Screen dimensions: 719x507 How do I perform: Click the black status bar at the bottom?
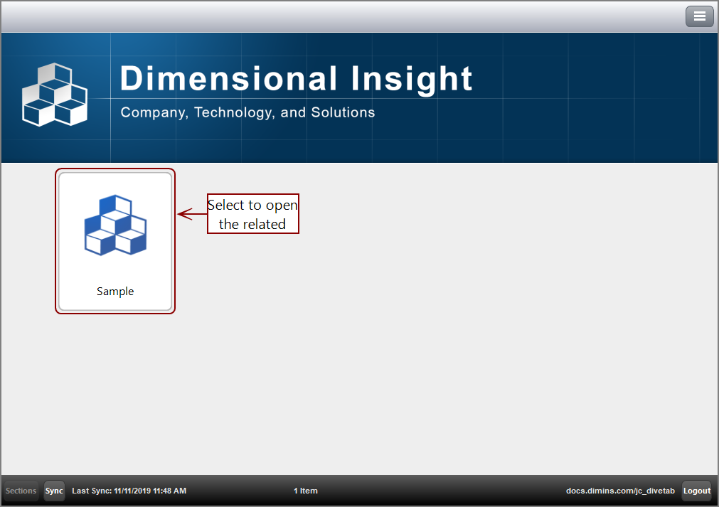click(359, 491)
